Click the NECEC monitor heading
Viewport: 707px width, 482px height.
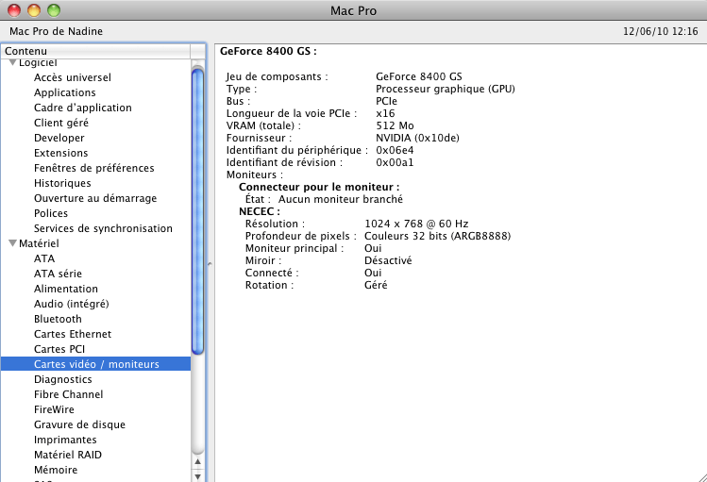pyautogui.click(x=260, y=211)
